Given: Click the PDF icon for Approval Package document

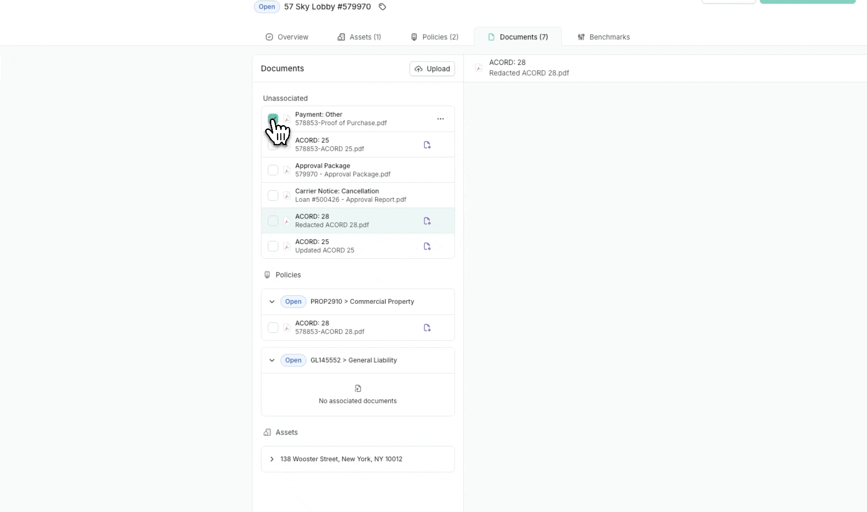Looking at the screenshot, I should tap(287, 170).
